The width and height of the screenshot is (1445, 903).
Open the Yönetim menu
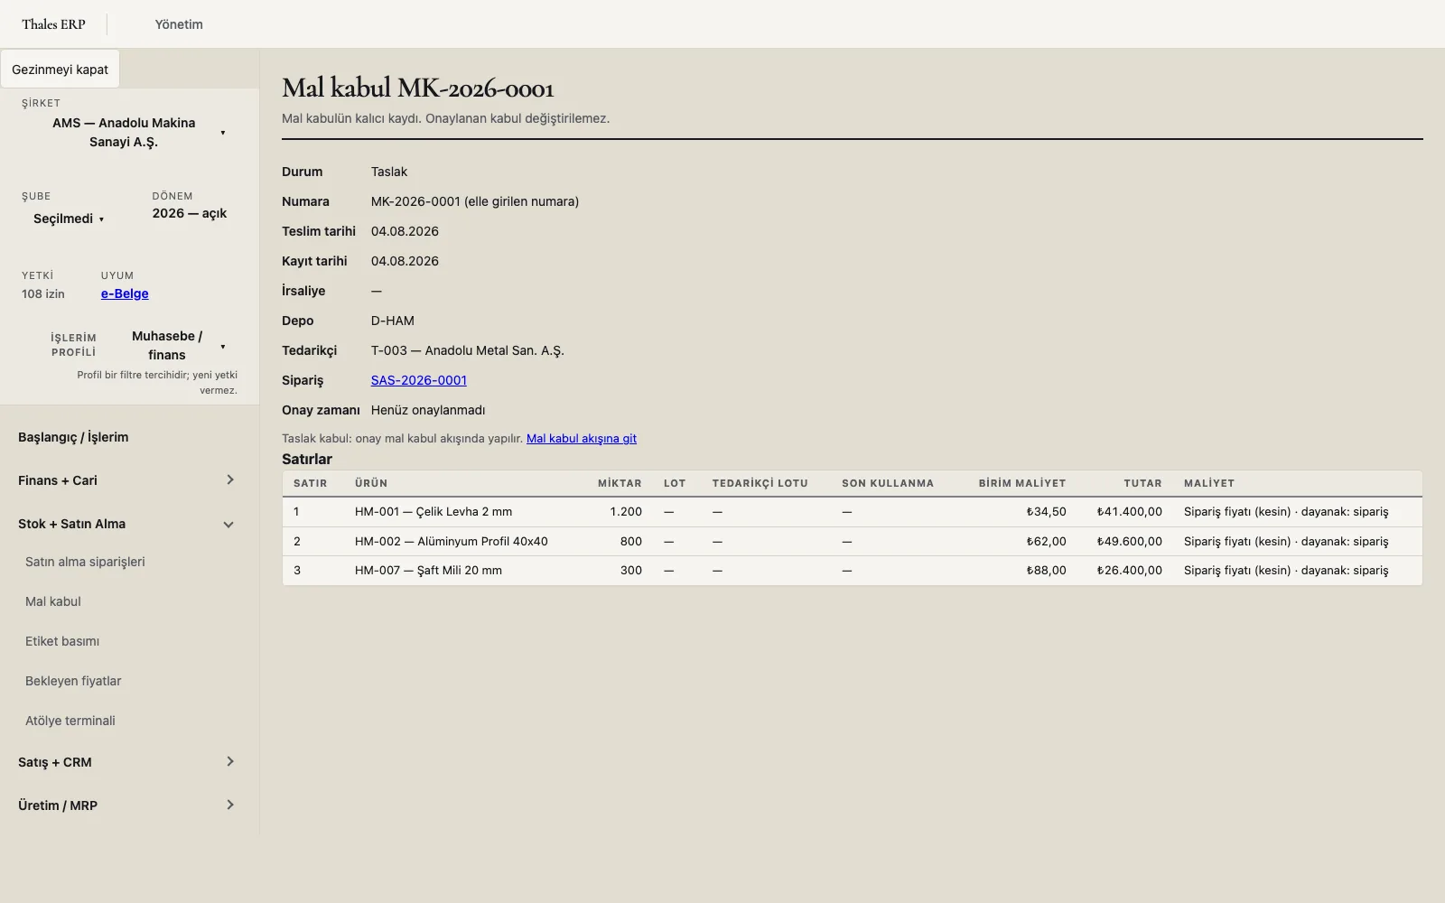[x=179, y=24]
